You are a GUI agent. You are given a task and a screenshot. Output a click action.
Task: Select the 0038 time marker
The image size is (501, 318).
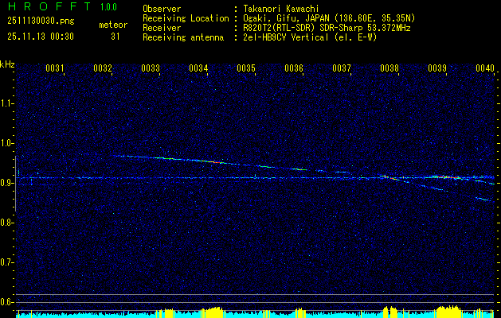pyautogui.click(x=389, y=68)
